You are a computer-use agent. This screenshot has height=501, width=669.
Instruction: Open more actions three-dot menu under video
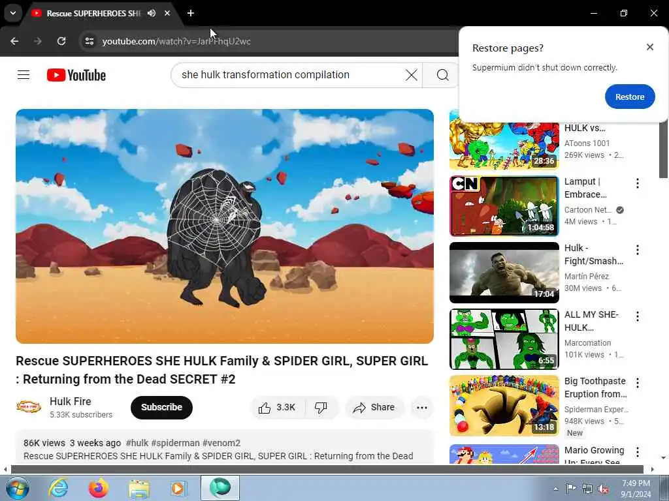[422, 408]
